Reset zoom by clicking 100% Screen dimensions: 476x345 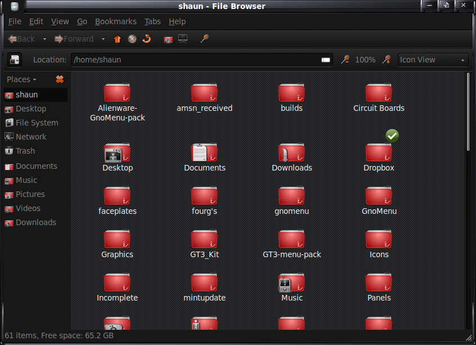tap(365, 60)
